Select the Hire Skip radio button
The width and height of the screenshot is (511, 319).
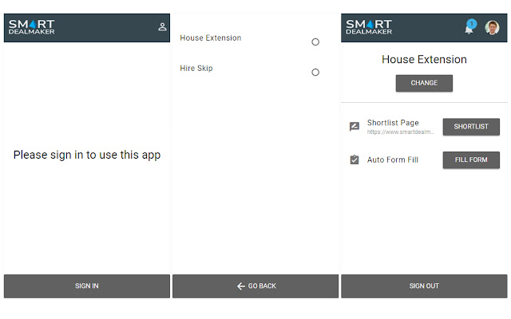(315, 72)
